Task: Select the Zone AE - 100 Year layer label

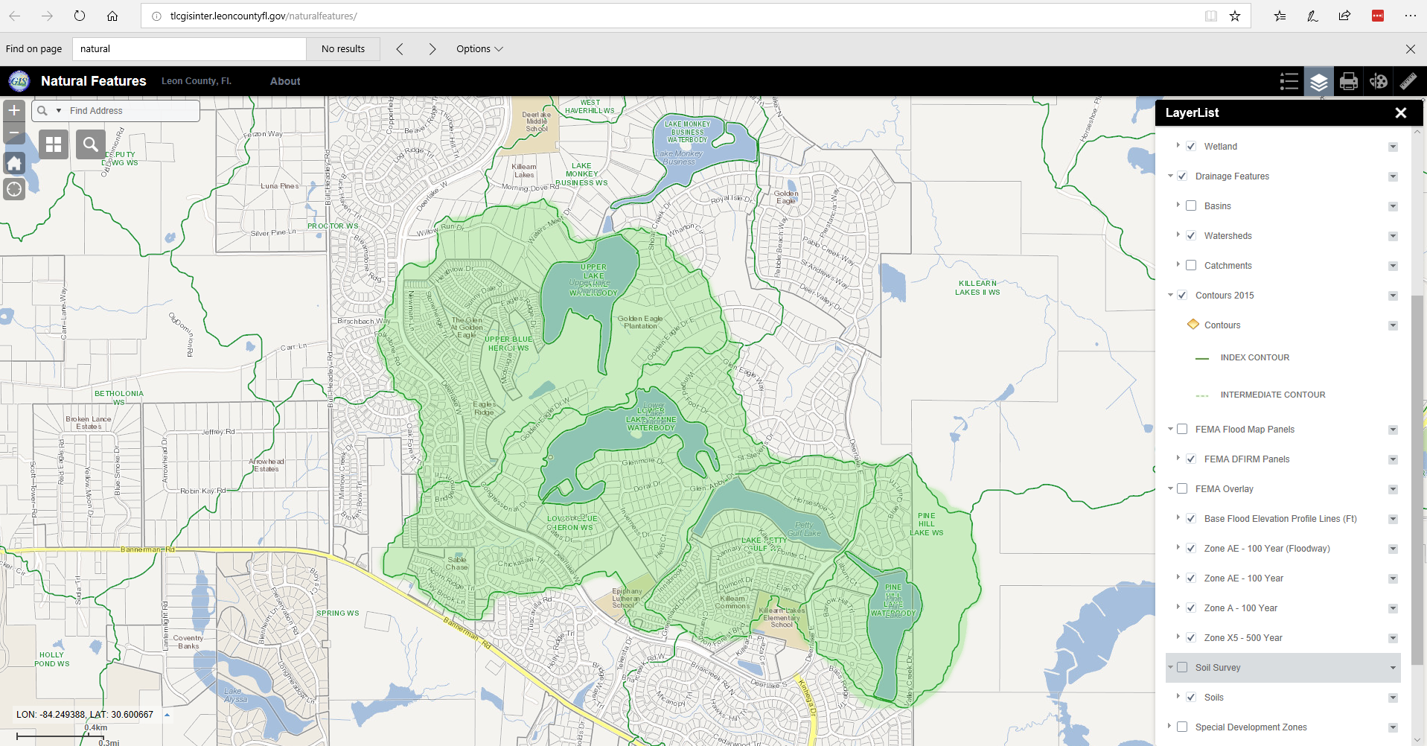Action: [x=1244, y=578]
